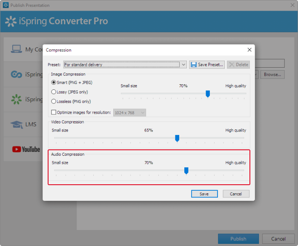Enable Optimize images for resolution checkbox

pyautogui.click(x=54, y=112)
